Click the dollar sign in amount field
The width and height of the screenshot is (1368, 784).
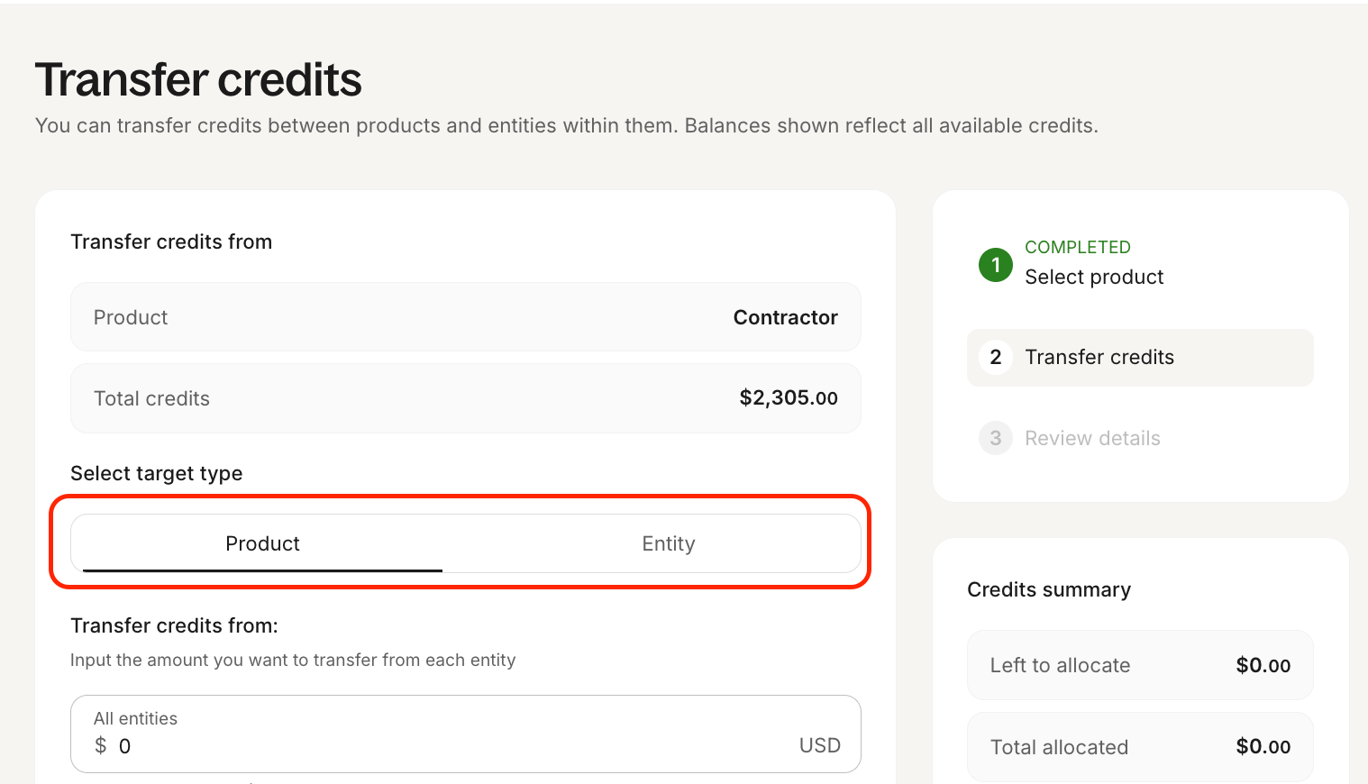pos(101,746)
